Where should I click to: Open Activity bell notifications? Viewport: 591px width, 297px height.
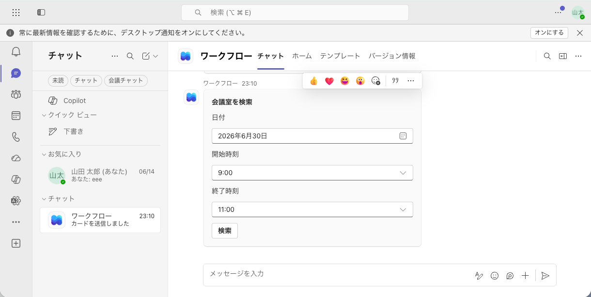point(16,52)
